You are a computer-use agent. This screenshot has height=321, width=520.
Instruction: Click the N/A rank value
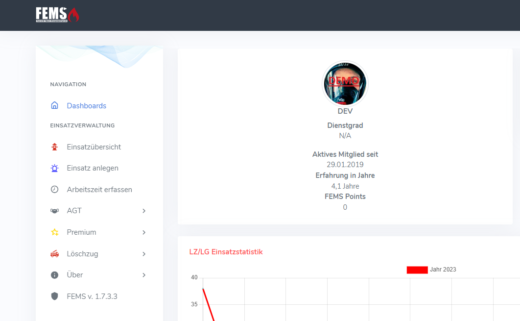click(345, 136)
